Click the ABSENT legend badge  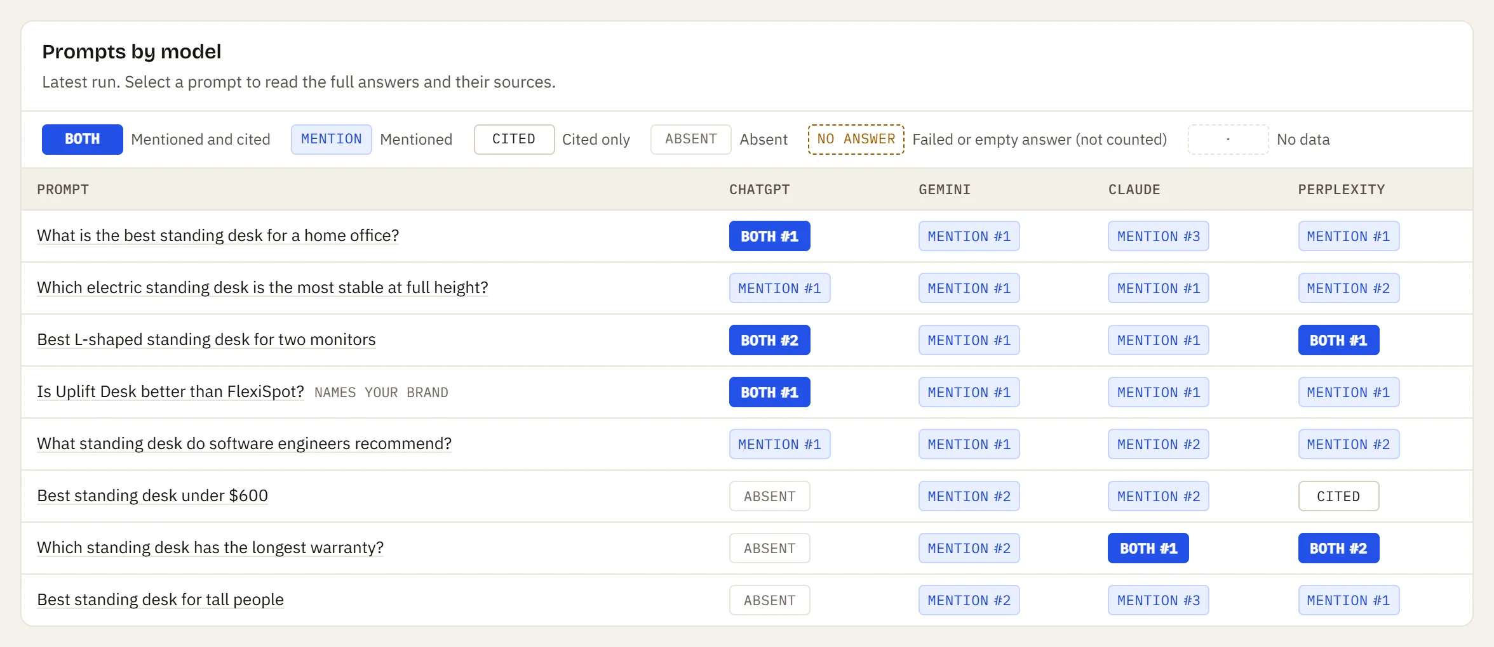tap(691, 139)
